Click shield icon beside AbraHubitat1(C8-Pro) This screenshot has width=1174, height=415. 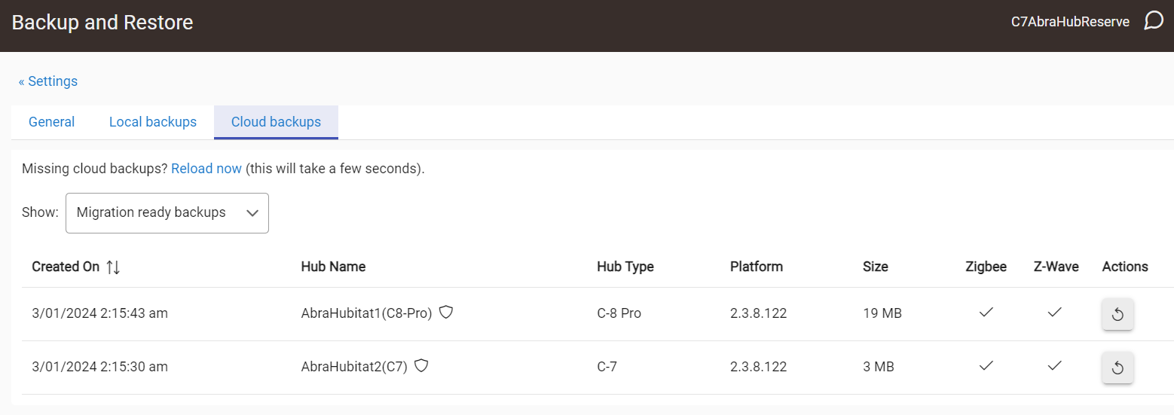point(446,312)
